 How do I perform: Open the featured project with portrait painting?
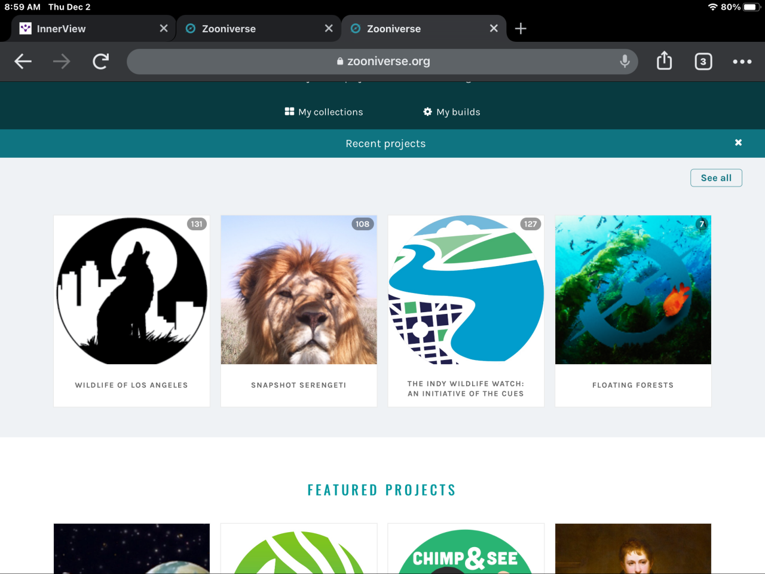pos(633,548)
